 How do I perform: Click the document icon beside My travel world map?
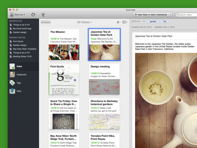11,29
